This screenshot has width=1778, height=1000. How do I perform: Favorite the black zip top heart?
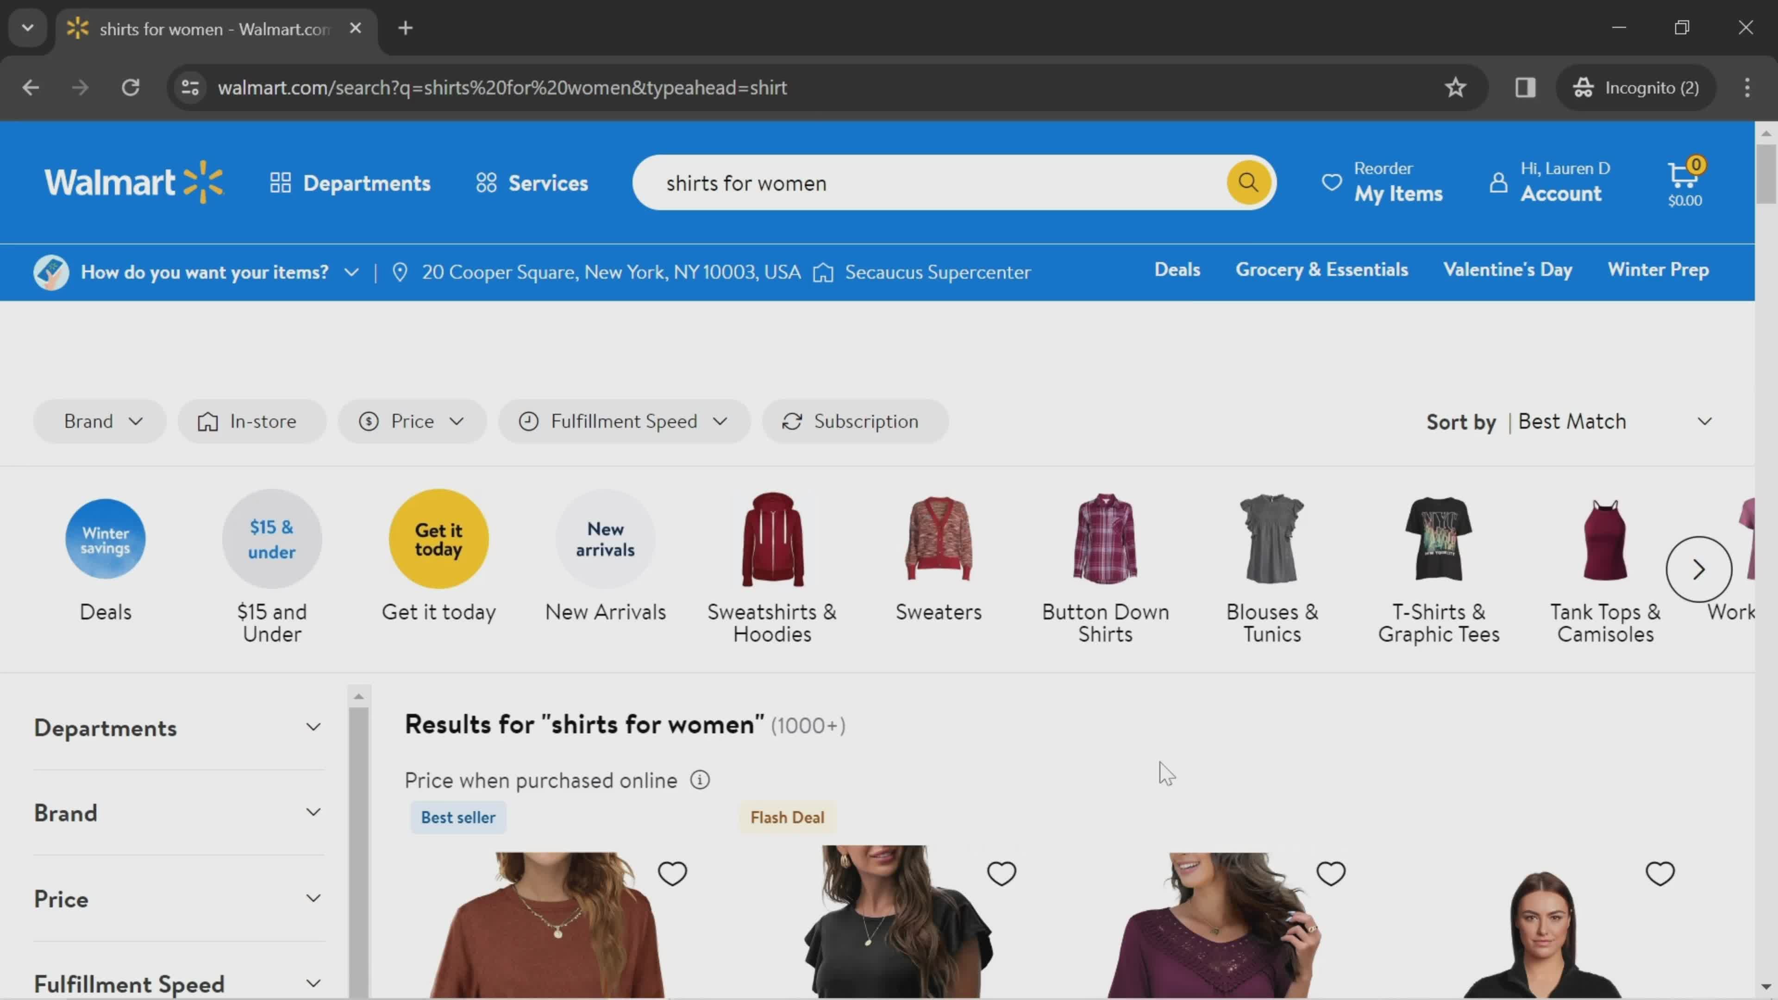(1660, 874)
